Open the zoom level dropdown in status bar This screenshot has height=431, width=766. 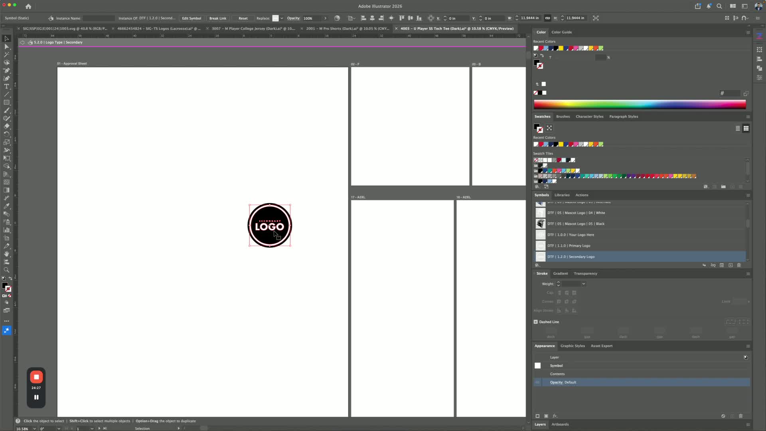pos(34,429)
